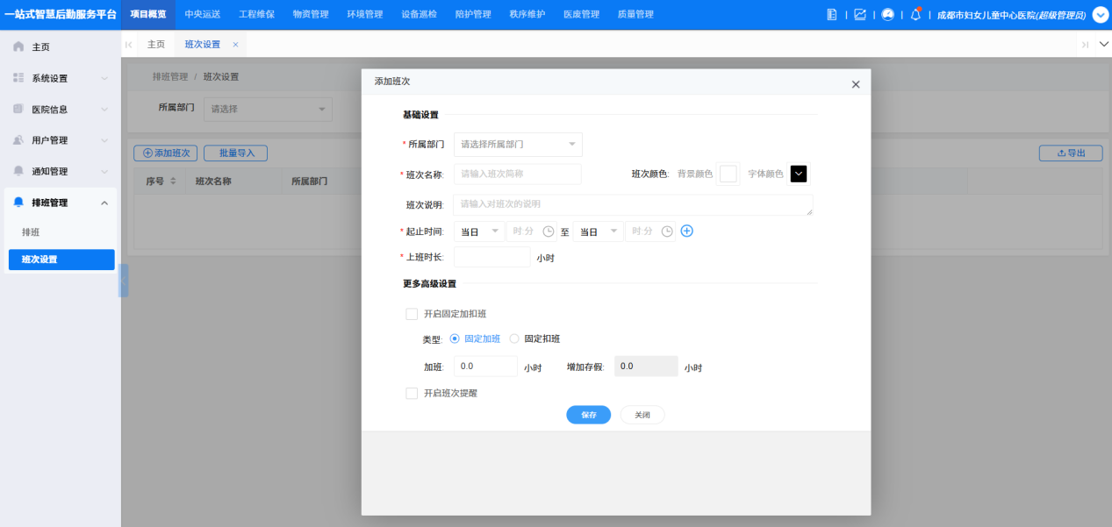The image size is (1112, 527).
Task: Add another time range with plus icon
Action: pos(687,231)
